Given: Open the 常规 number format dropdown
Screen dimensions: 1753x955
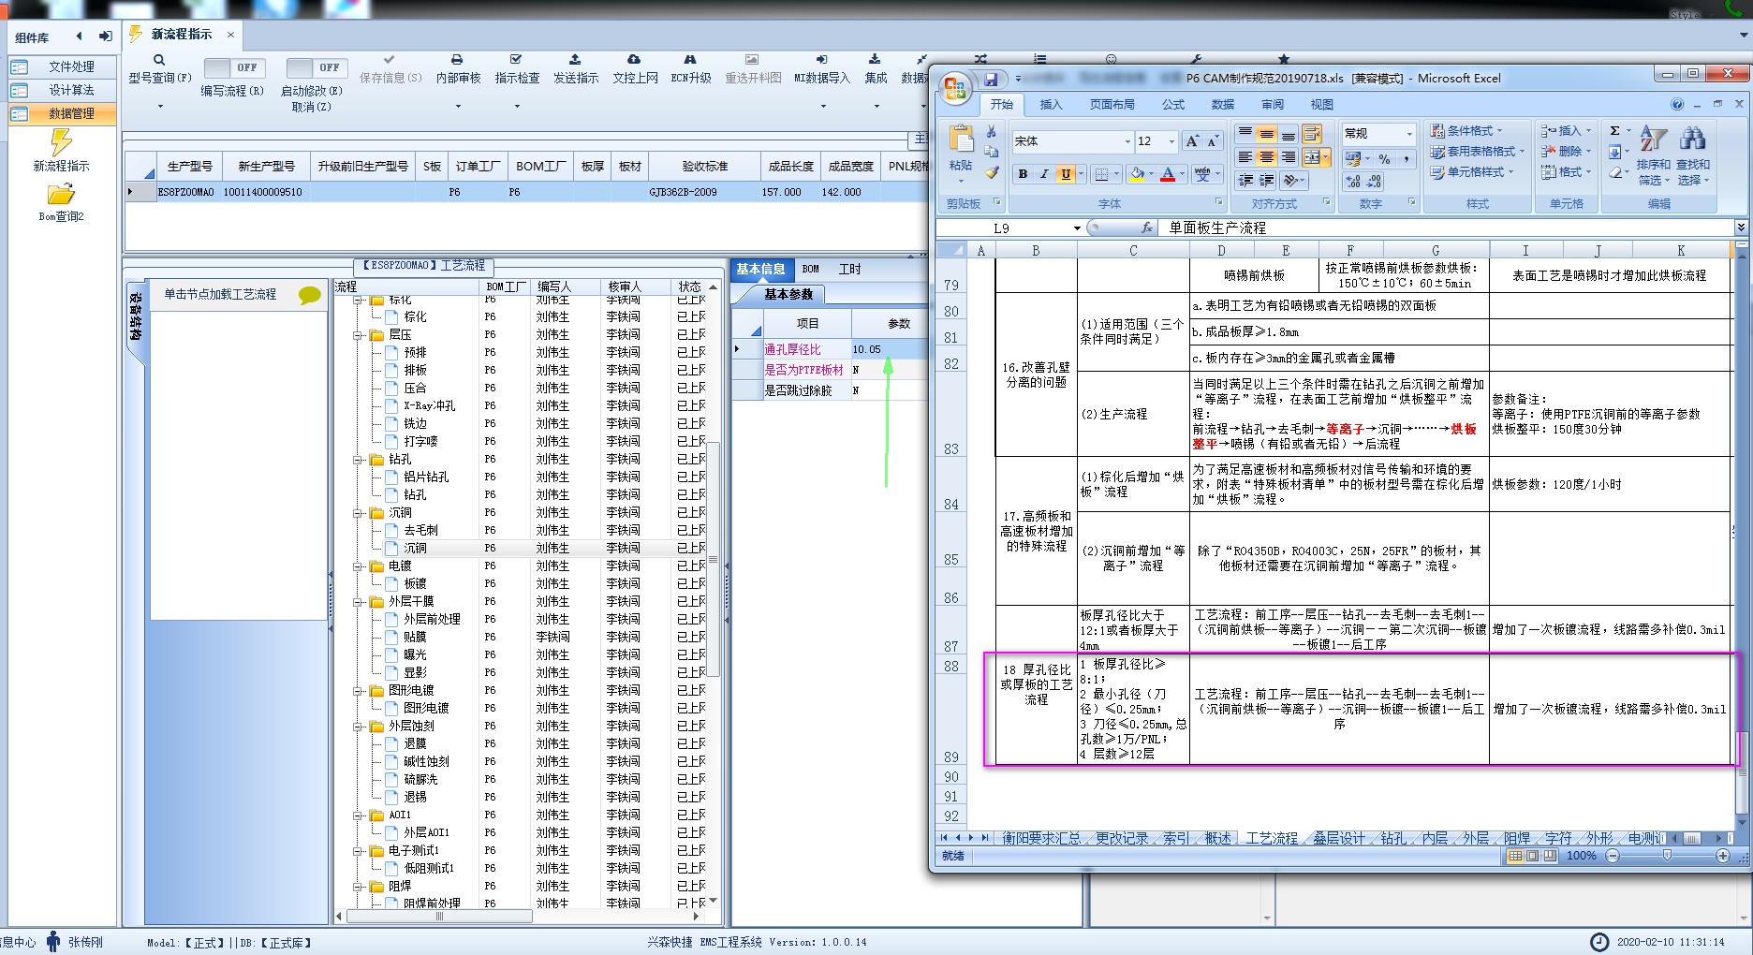Looking at the screenshot, I should tap(1409, 134).
